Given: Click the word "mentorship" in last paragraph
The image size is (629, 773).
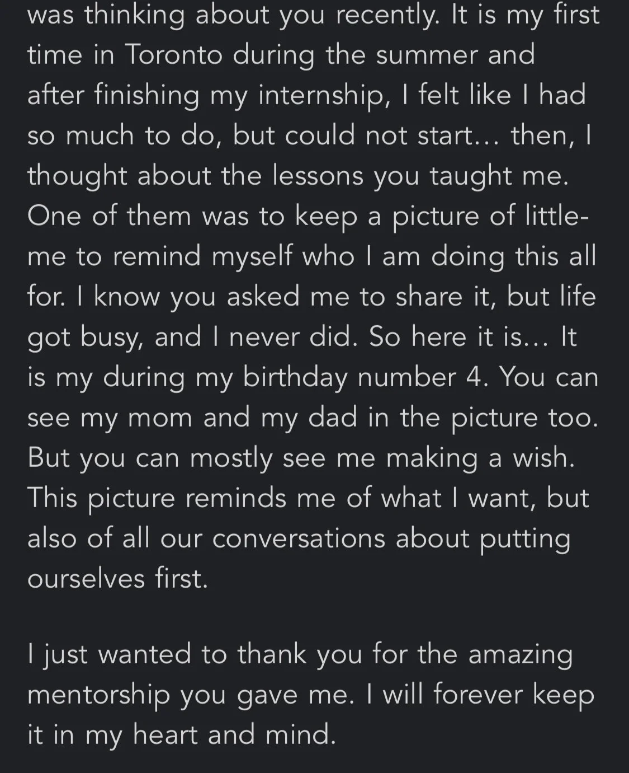Looking at the screenshot, I should (98, 695).
